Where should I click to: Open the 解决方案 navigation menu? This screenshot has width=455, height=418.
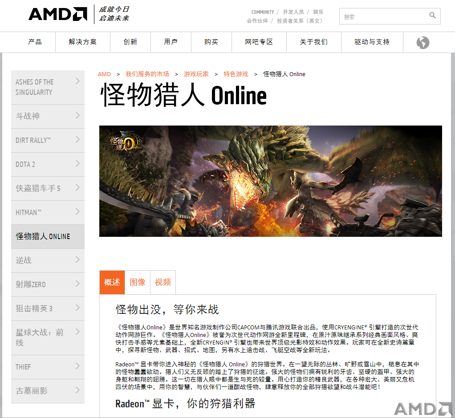tap(83, 42)
